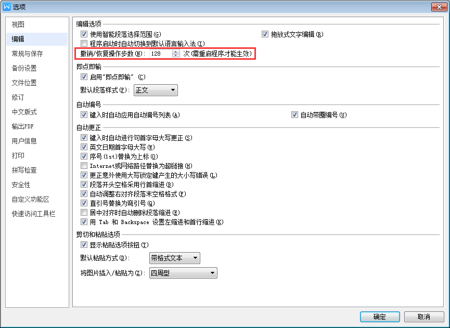Toggle 使用智能段落选择范围 checkbox
This screenshot has height=328, width=450.
(x=84, y=34)
